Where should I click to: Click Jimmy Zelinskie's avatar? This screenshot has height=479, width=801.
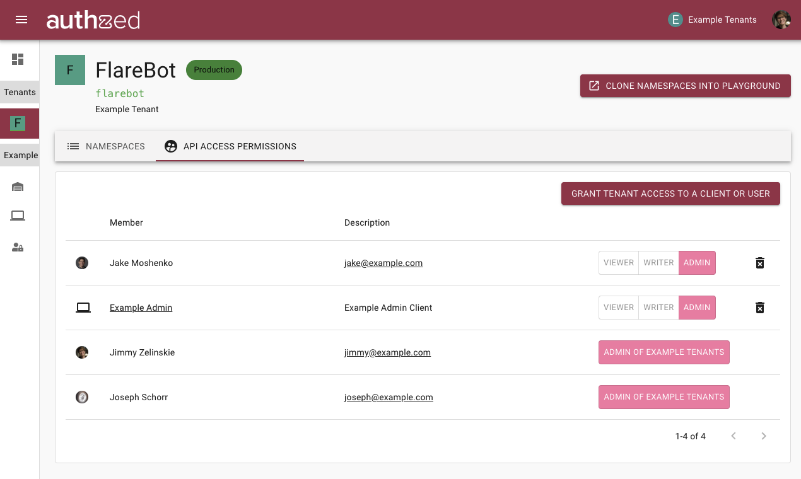(x=82, y=352)
